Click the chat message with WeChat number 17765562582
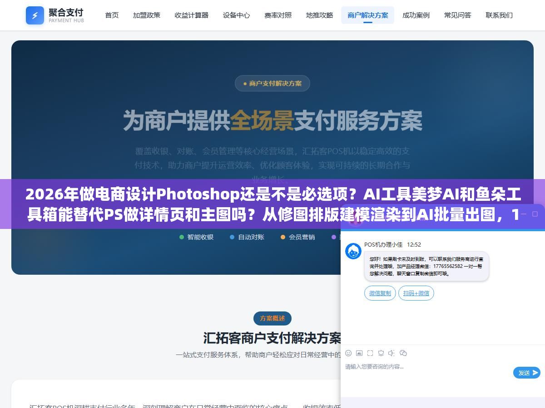Viewport: 545px width, 408px height. (426, 266)
